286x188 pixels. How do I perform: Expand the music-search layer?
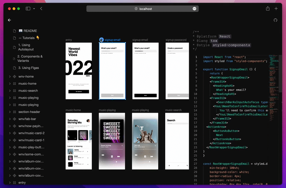point(10,91)
